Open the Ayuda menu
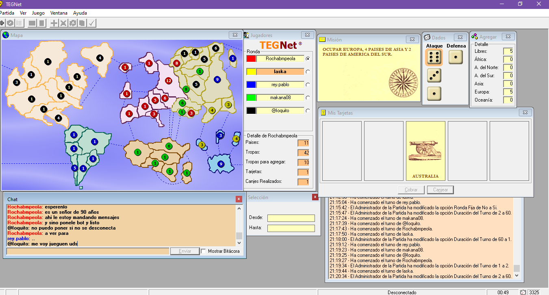Image resolution: width=549 pixels, height=295 pixels. [80, 13]
